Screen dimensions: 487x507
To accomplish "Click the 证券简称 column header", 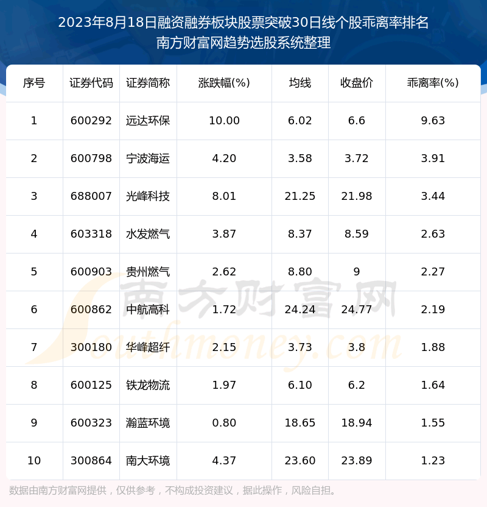I will [148, 83].
